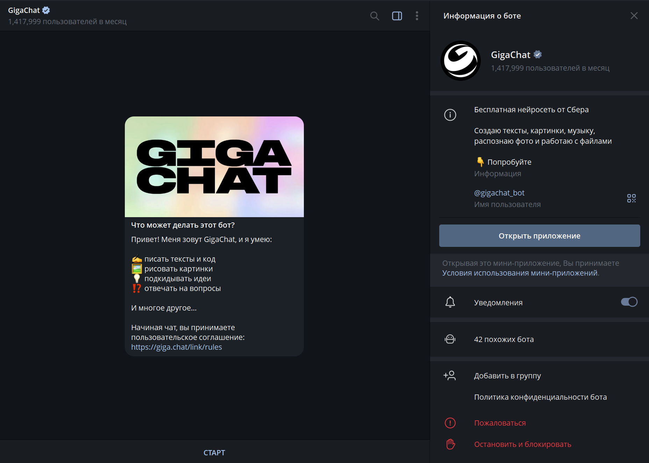Open search in the GigaChat chat

[375, 16]
